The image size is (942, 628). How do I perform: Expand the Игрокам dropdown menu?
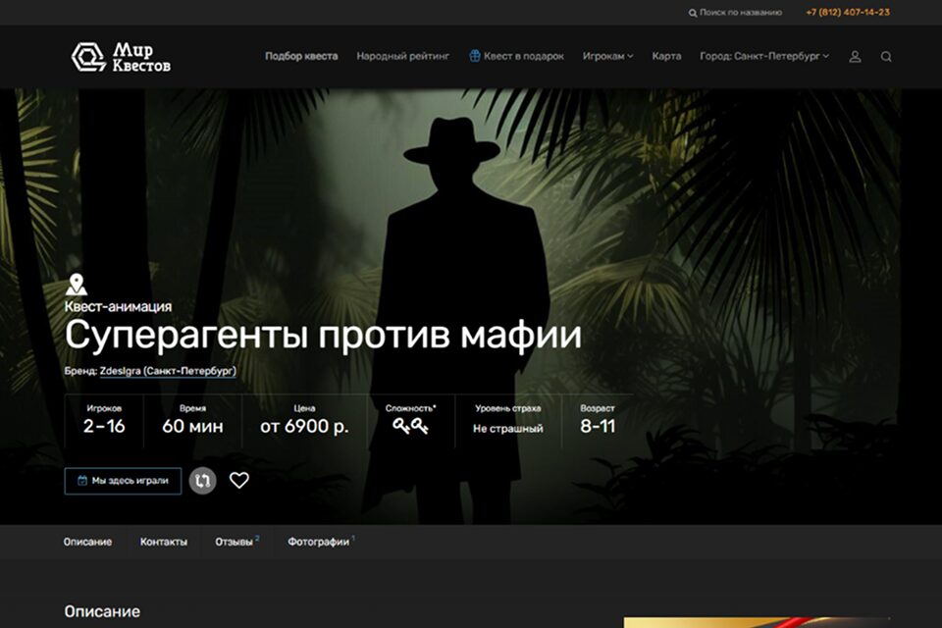(607, 56)
